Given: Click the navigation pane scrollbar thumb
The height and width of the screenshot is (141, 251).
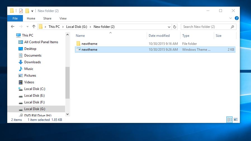Looking at the screenshot, I should (67, 83).
